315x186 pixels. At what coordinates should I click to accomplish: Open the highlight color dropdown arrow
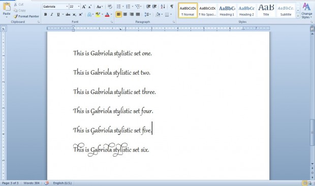102,14
